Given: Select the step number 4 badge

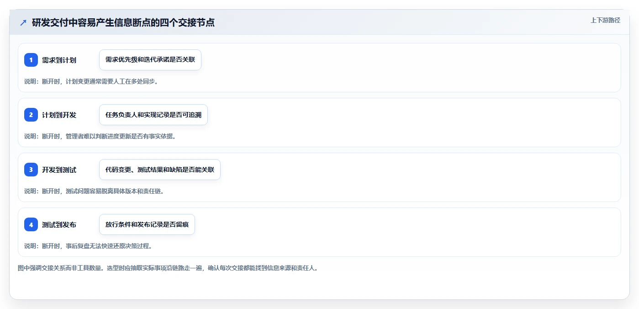Looking at the screenshot, I should (31, 224).
